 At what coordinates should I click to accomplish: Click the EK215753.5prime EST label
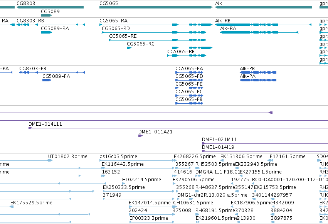click(275, 187)
